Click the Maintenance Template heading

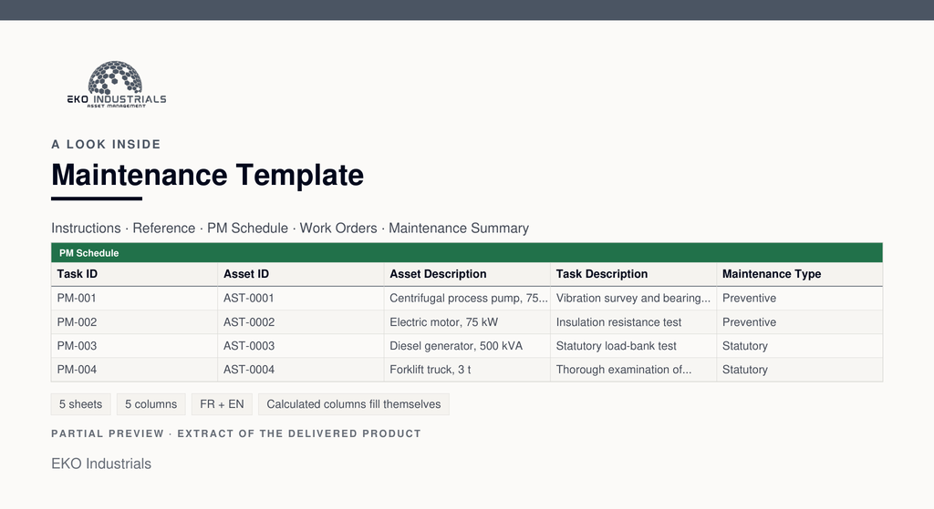tap(207, 175)
